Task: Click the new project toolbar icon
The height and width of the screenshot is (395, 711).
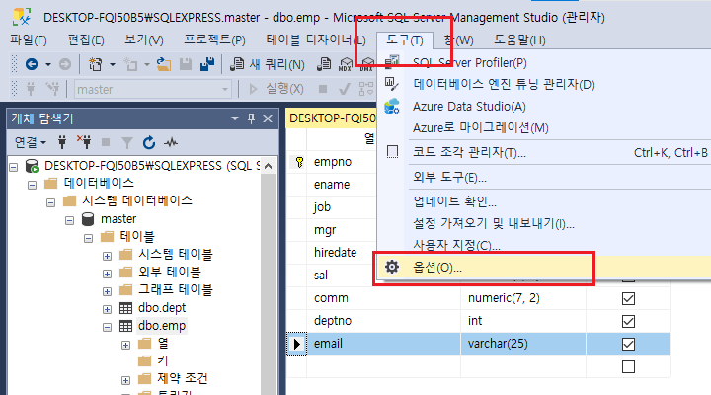Action: (95, 64)
